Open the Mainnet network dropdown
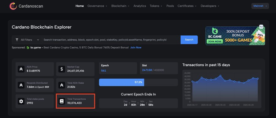Image resolution: width=276 pixels, height=118 pixels. coord(260,6)
